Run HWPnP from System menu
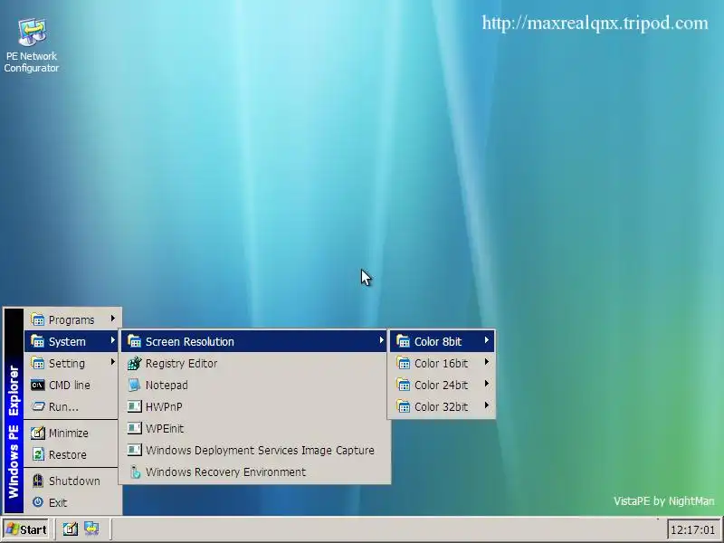Image resolution: width=724 pixels, height=543 pixels. [x=254, y=406]
